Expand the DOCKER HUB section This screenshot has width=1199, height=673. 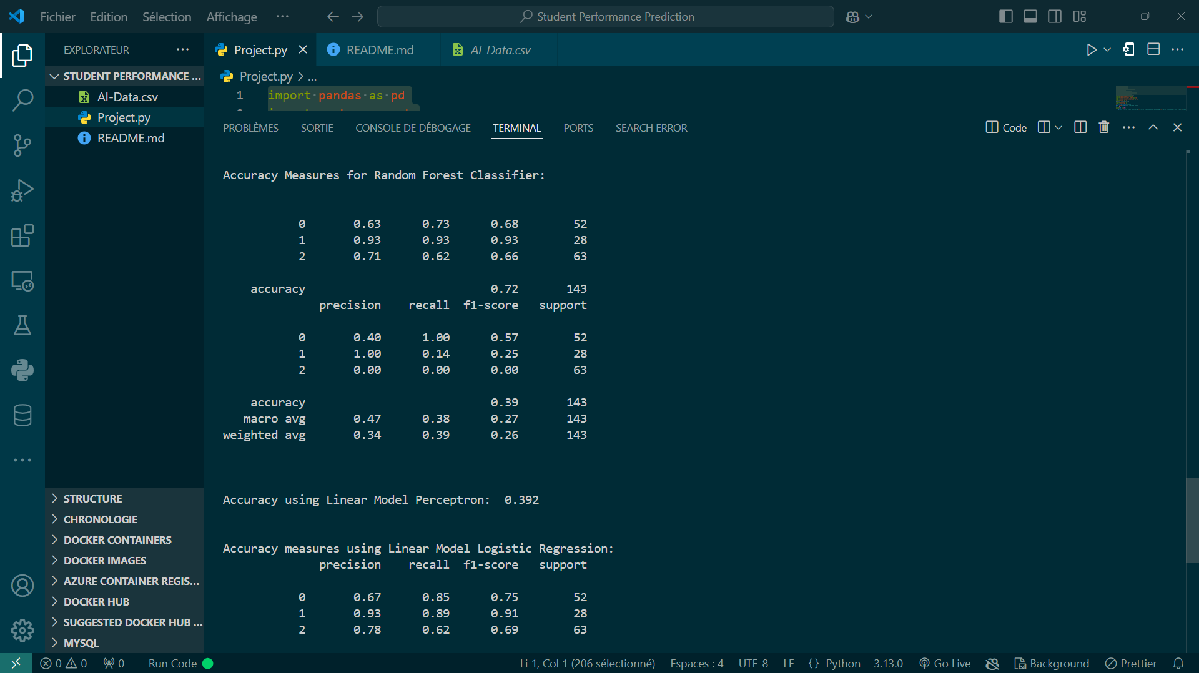tap(125, 602)
